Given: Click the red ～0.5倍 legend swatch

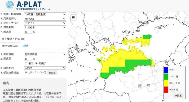Looking at the screenshot, I should coord(166,90).
